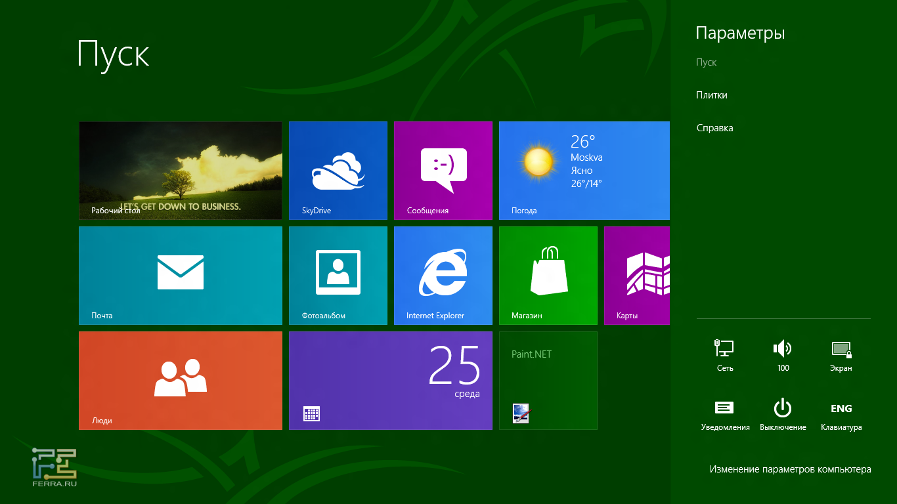Open the Выключение power options
897x504 pixels.
(783, 415)
